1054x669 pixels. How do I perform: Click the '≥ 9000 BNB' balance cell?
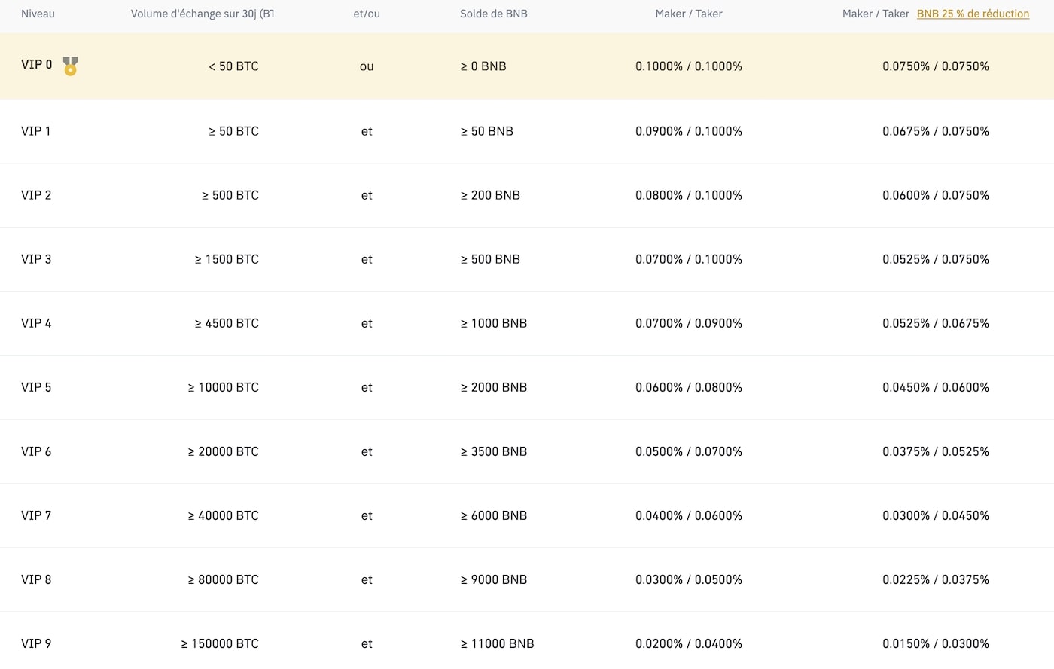pyautogui.click(x=494, y=579)
